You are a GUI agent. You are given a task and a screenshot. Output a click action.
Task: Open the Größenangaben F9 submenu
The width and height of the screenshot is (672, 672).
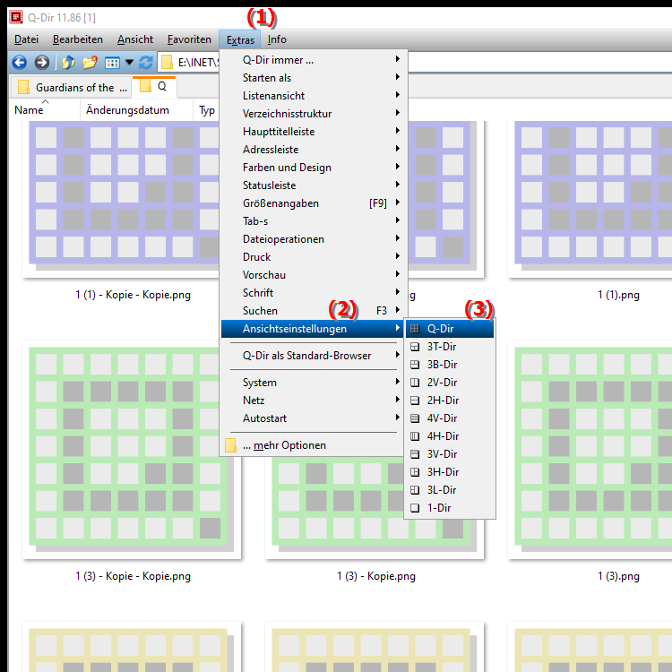coord(312,203)
